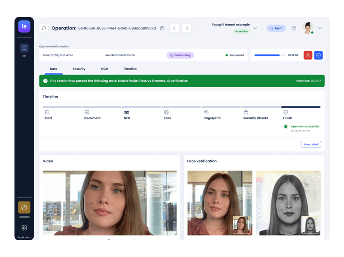The width and height of the screenshot is (344, 257).
Task: Click the back arrow beside Operation title
Action: pos(44,28)
